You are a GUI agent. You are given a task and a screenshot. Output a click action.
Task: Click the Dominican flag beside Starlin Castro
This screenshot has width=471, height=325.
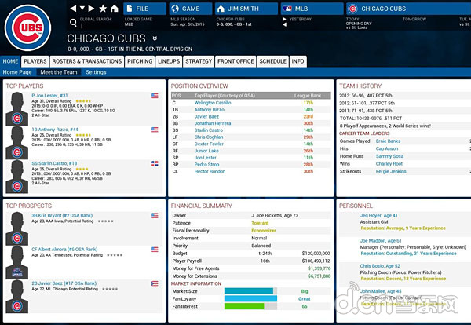coord(155,164)
